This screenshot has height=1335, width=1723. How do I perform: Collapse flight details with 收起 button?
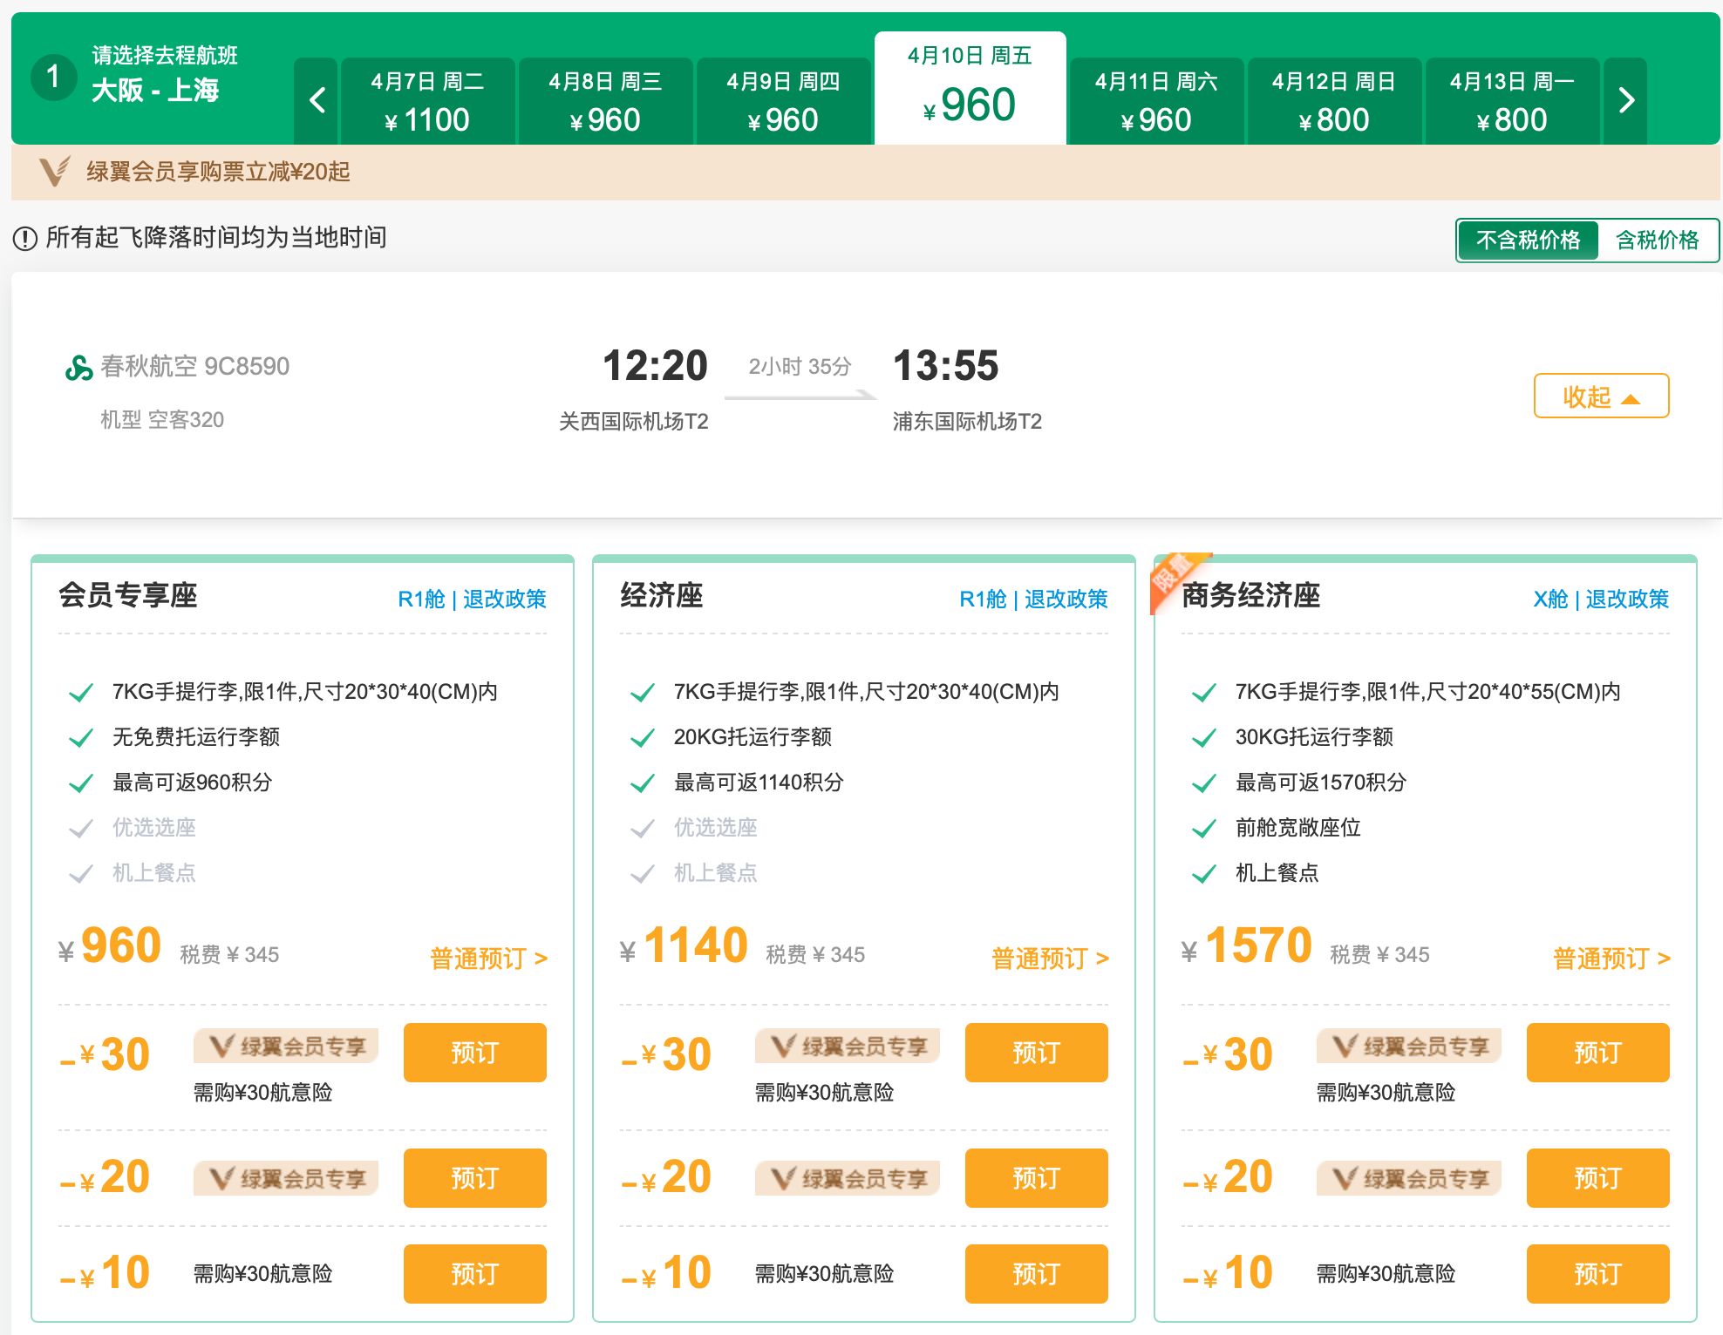(x=1601, y=396)
